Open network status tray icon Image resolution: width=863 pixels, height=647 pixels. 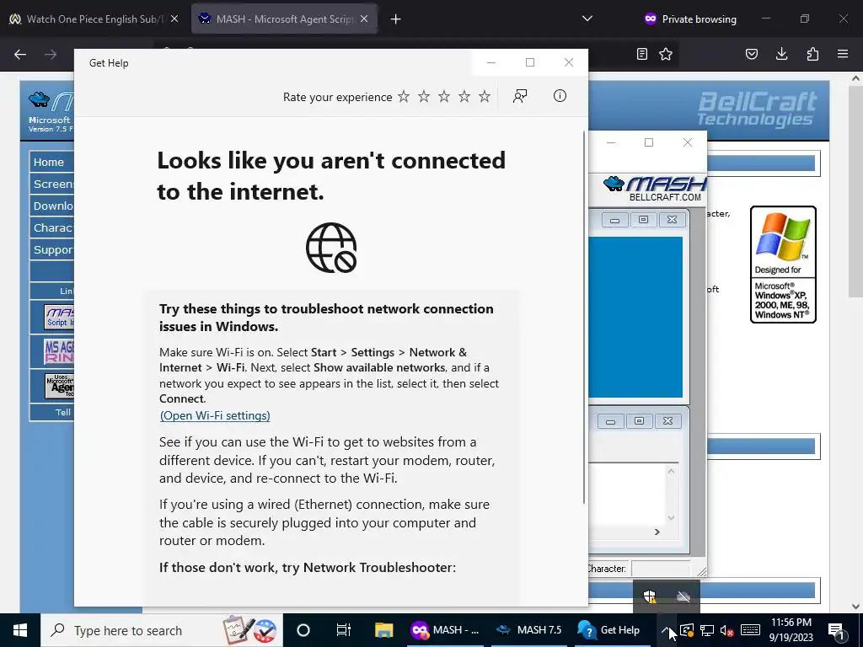pos(707,630)
